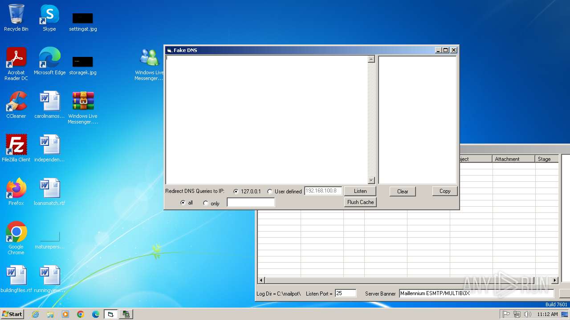Click the Clear button
The image size is (570, 320).
click(x=403, y=192)
